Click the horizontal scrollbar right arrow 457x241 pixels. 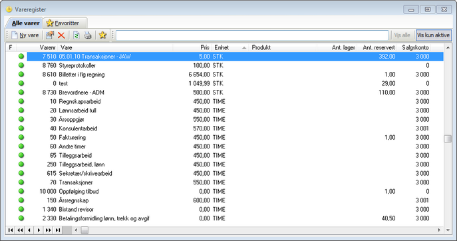point(439,230)
